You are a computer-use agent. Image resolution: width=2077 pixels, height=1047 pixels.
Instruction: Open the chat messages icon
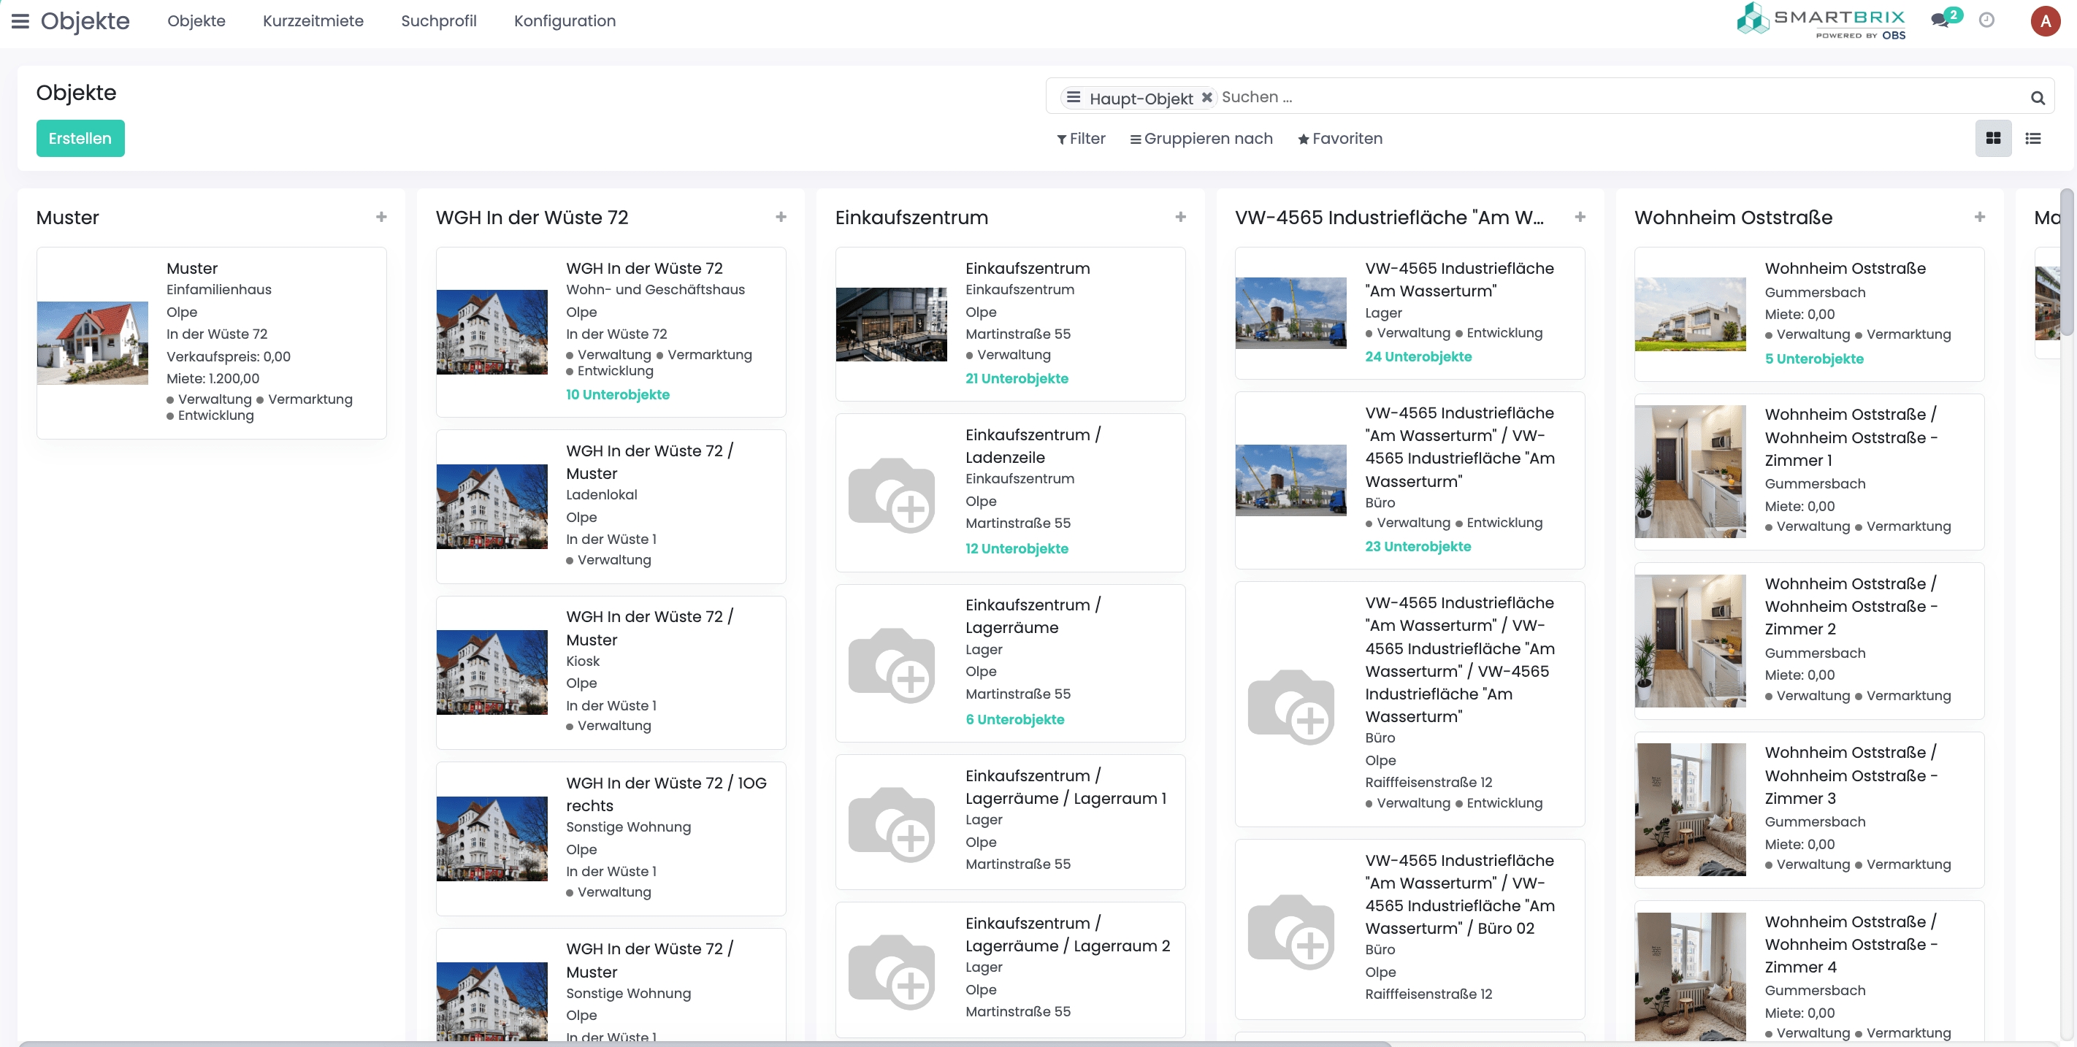(1940, 20)
